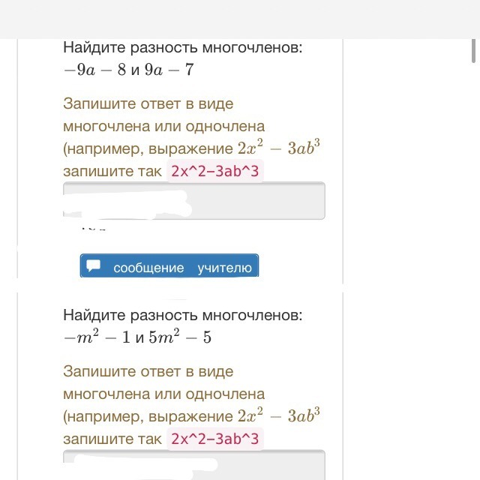Viewport: 480px width, 480px height.
Task: Click second 'запишите так' text near the bottom
Action: 112,439
